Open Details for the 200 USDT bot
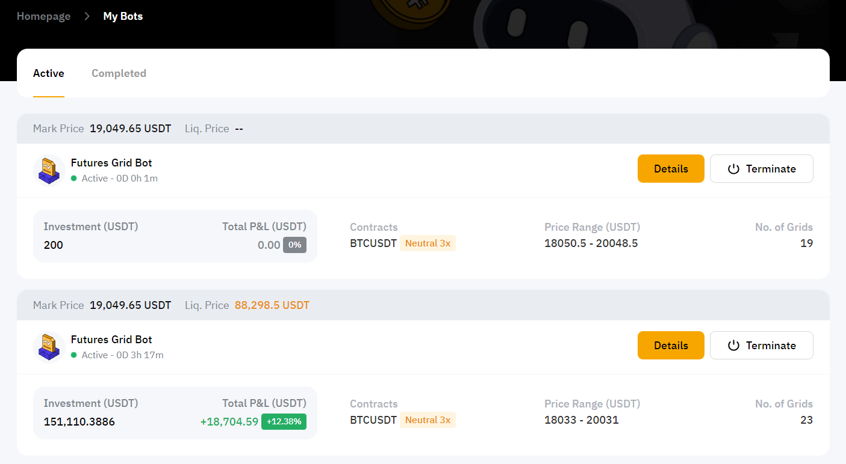The width and height of the screenshot is (846, 464). click(671, 169)
